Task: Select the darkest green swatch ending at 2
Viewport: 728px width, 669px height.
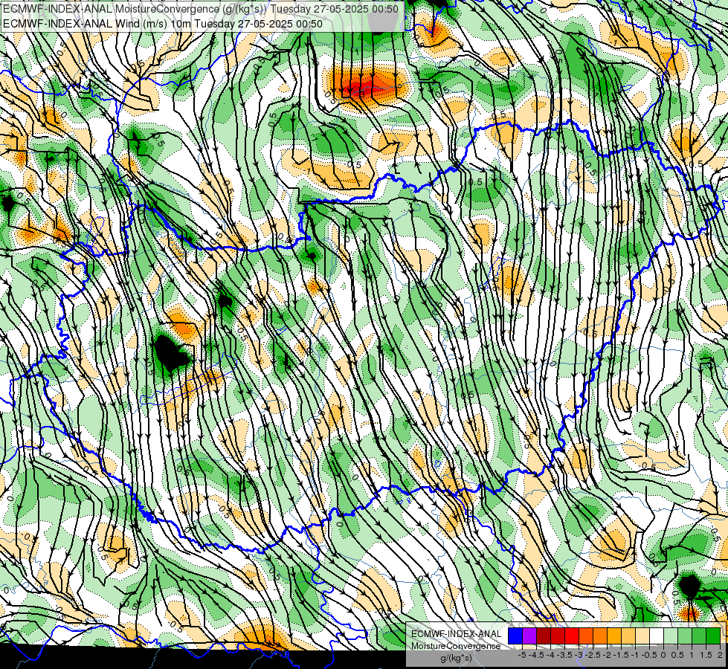Action: click(713, 636)
